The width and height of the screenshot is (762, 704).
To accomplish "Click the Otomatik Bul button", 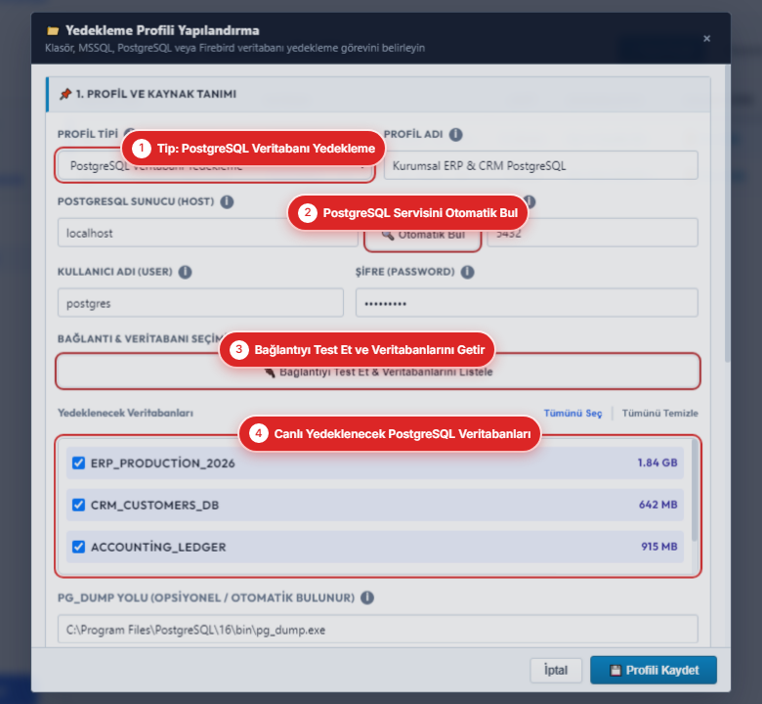I will [x=423, y=235].
